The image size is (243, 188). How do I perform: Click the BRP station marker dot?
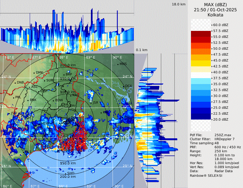64,75
